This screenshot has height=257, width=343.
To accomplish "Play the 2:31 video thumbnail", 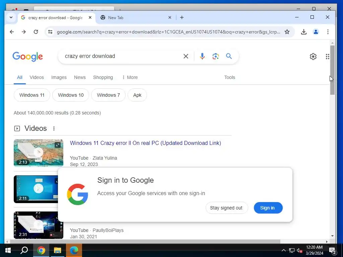I will coord(36,225).
